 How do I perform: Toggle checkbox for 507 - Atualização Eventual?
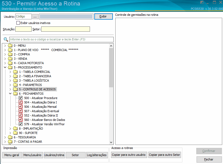click(21, 111)
